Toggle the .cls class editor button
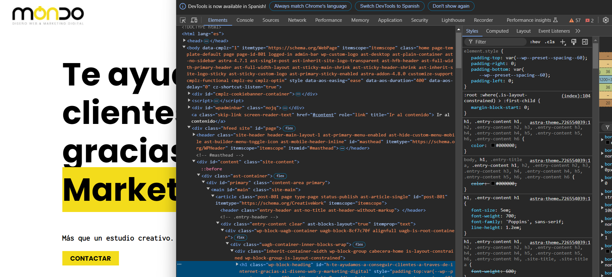This screenshot has width=612, height=277. tap(550, 42)
